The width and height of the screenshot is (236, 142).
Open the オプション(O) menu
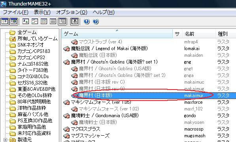pos(72,12)
